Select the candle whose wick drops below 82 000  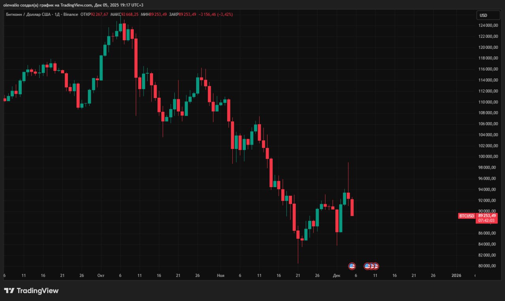298,234
